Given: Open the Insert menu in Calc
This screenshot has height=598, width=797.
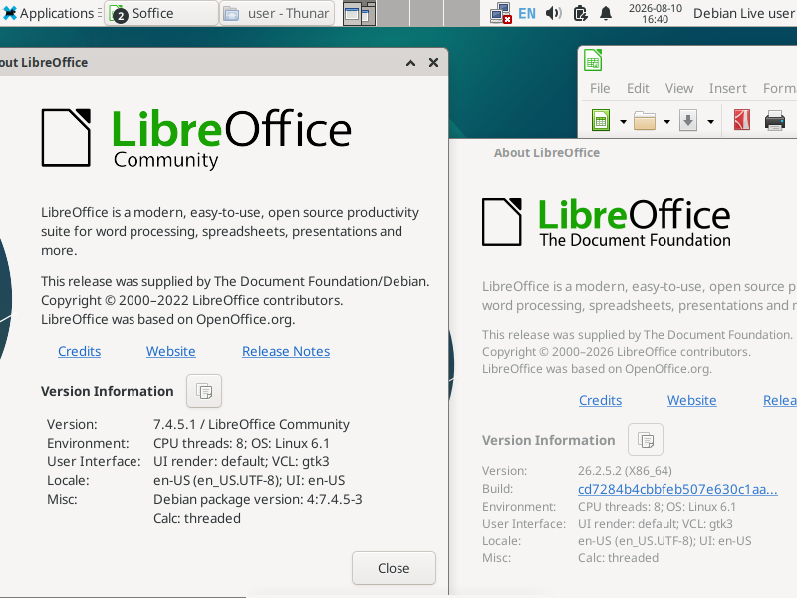Looking at the screenshot, I should coord(728,88).
